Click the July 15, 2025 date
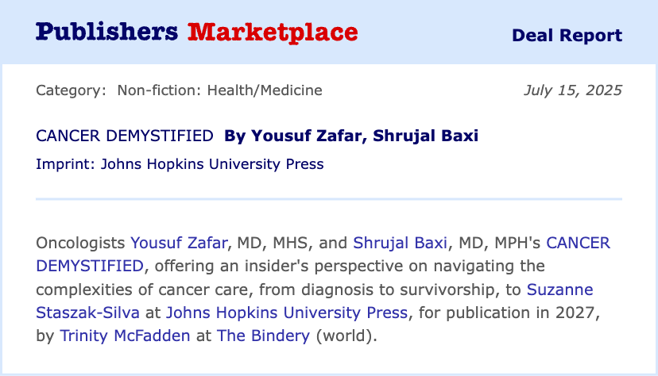Screen dimensions: 658x376 tap(573, 90)
